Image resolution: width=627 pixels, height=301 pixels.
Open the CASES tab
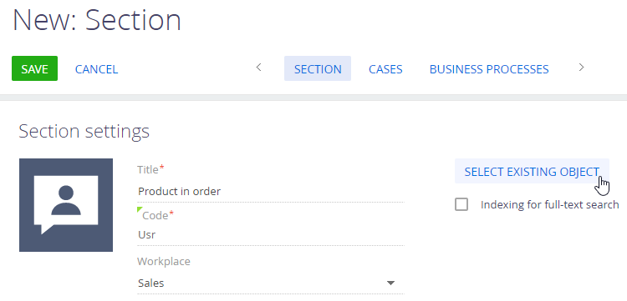385,69
